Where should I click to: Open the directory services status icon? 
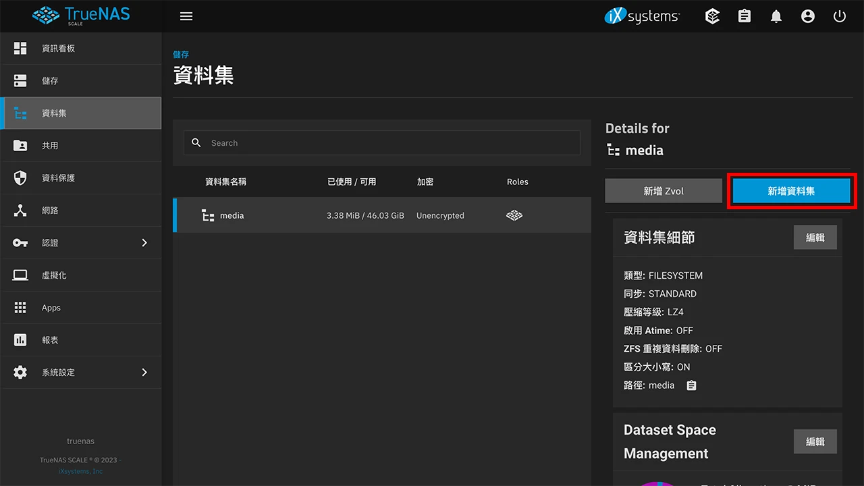[712, 16]
